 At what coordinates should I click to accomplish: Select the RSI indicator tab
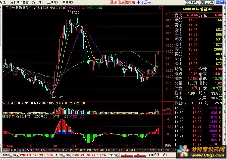(x=115, y=150)
